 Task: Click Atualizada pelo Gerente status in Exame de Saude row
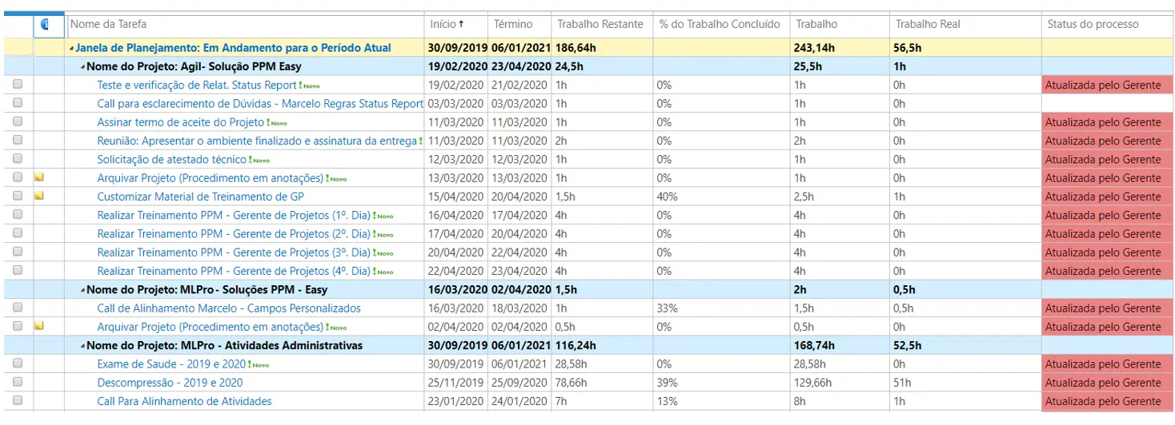point(1107,364)
